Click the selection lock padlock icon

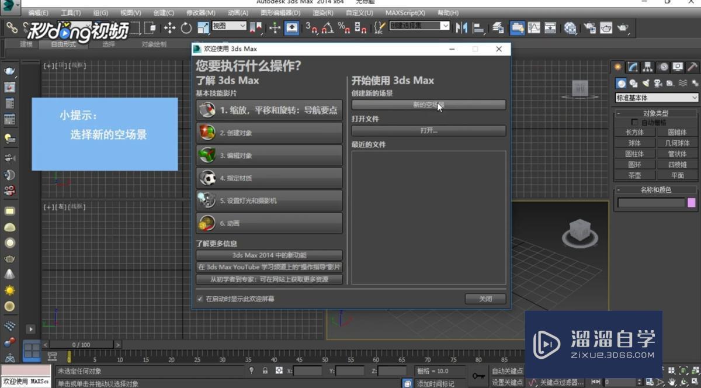point(265,370)
